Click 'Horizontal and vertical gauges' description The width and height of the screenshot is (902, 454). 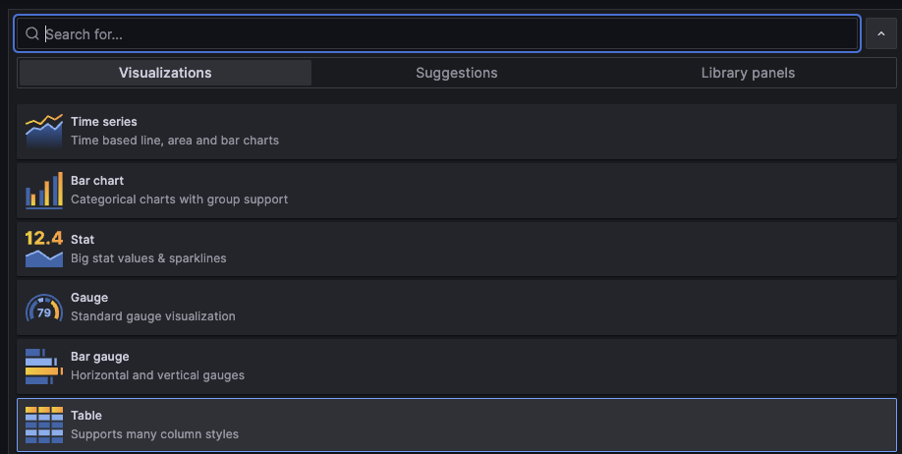157,374
